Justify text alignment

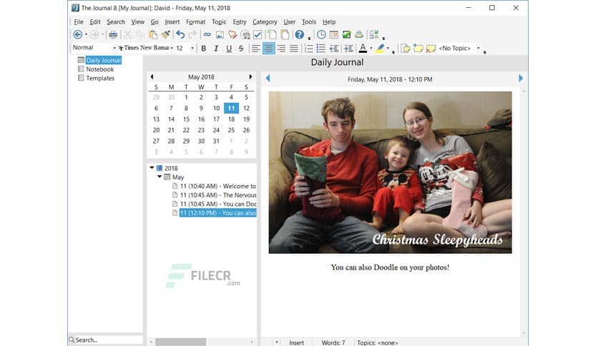tap(294, 49)
